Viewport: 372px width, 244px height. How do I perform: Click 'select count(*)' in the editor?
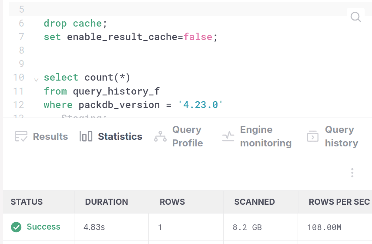pyautogui.click(x=87, y=78)
